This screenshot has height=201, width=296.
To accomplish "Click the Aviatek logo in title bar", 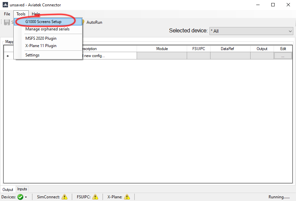I will [x=5, y=5].
